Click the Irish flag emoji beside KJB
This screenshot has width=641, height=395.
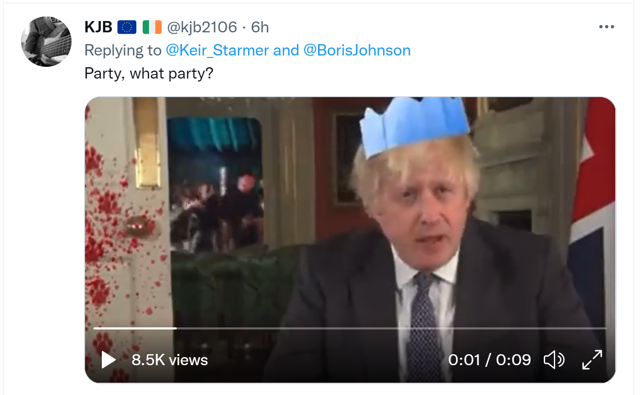(152, 27)
